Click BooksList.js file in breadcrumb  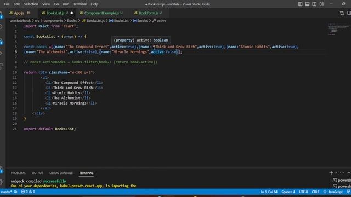coord(94,21)
